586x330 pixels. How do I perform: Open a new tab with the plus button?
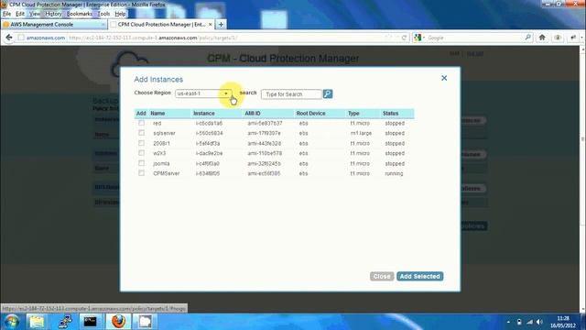[221, 25]
